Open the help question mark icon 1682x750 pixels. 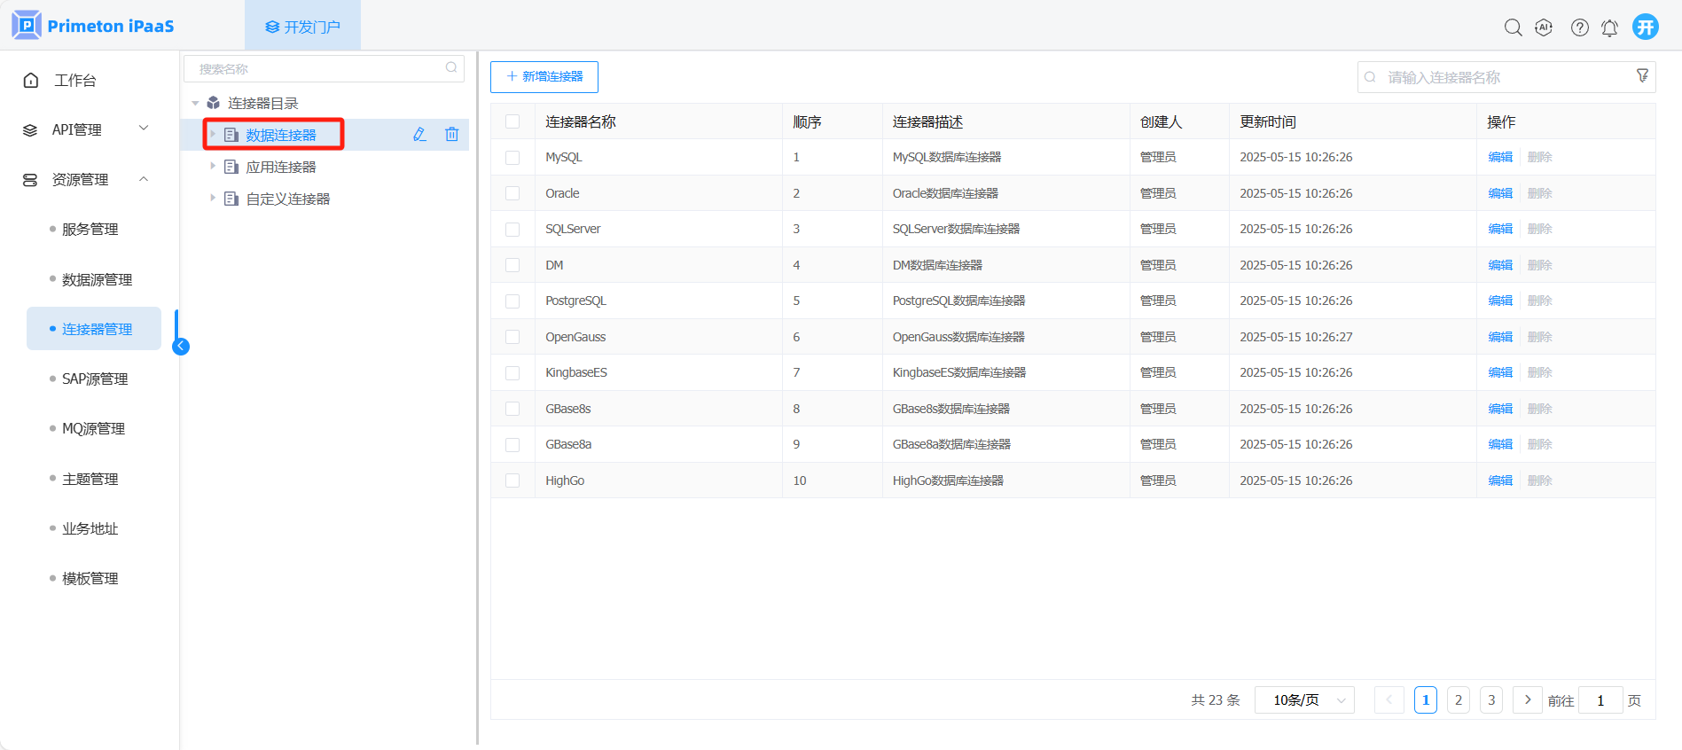tap(1579, 27)
